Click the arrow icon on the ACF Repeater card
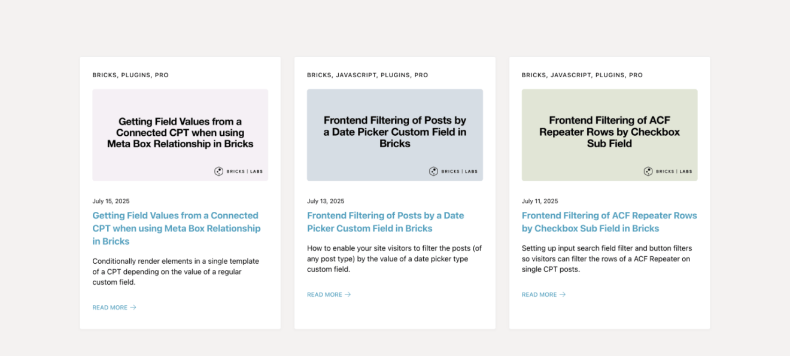Image resolution: width=790 pixels, height=356 pixels. (x=563, y=294)
